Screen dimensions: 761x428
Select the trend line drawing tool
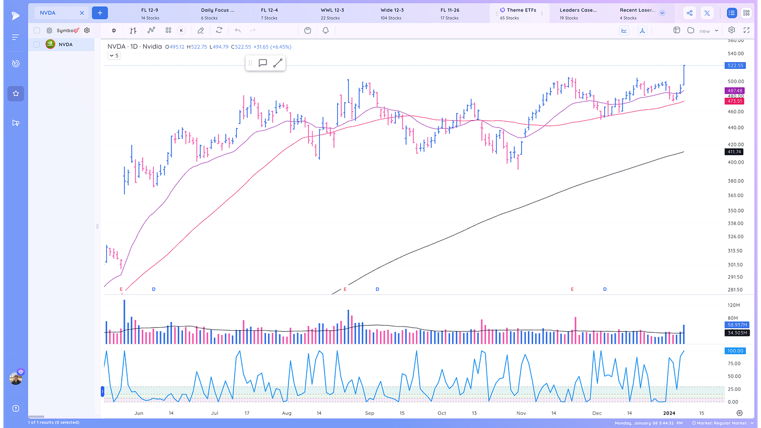tap(278, 63)
